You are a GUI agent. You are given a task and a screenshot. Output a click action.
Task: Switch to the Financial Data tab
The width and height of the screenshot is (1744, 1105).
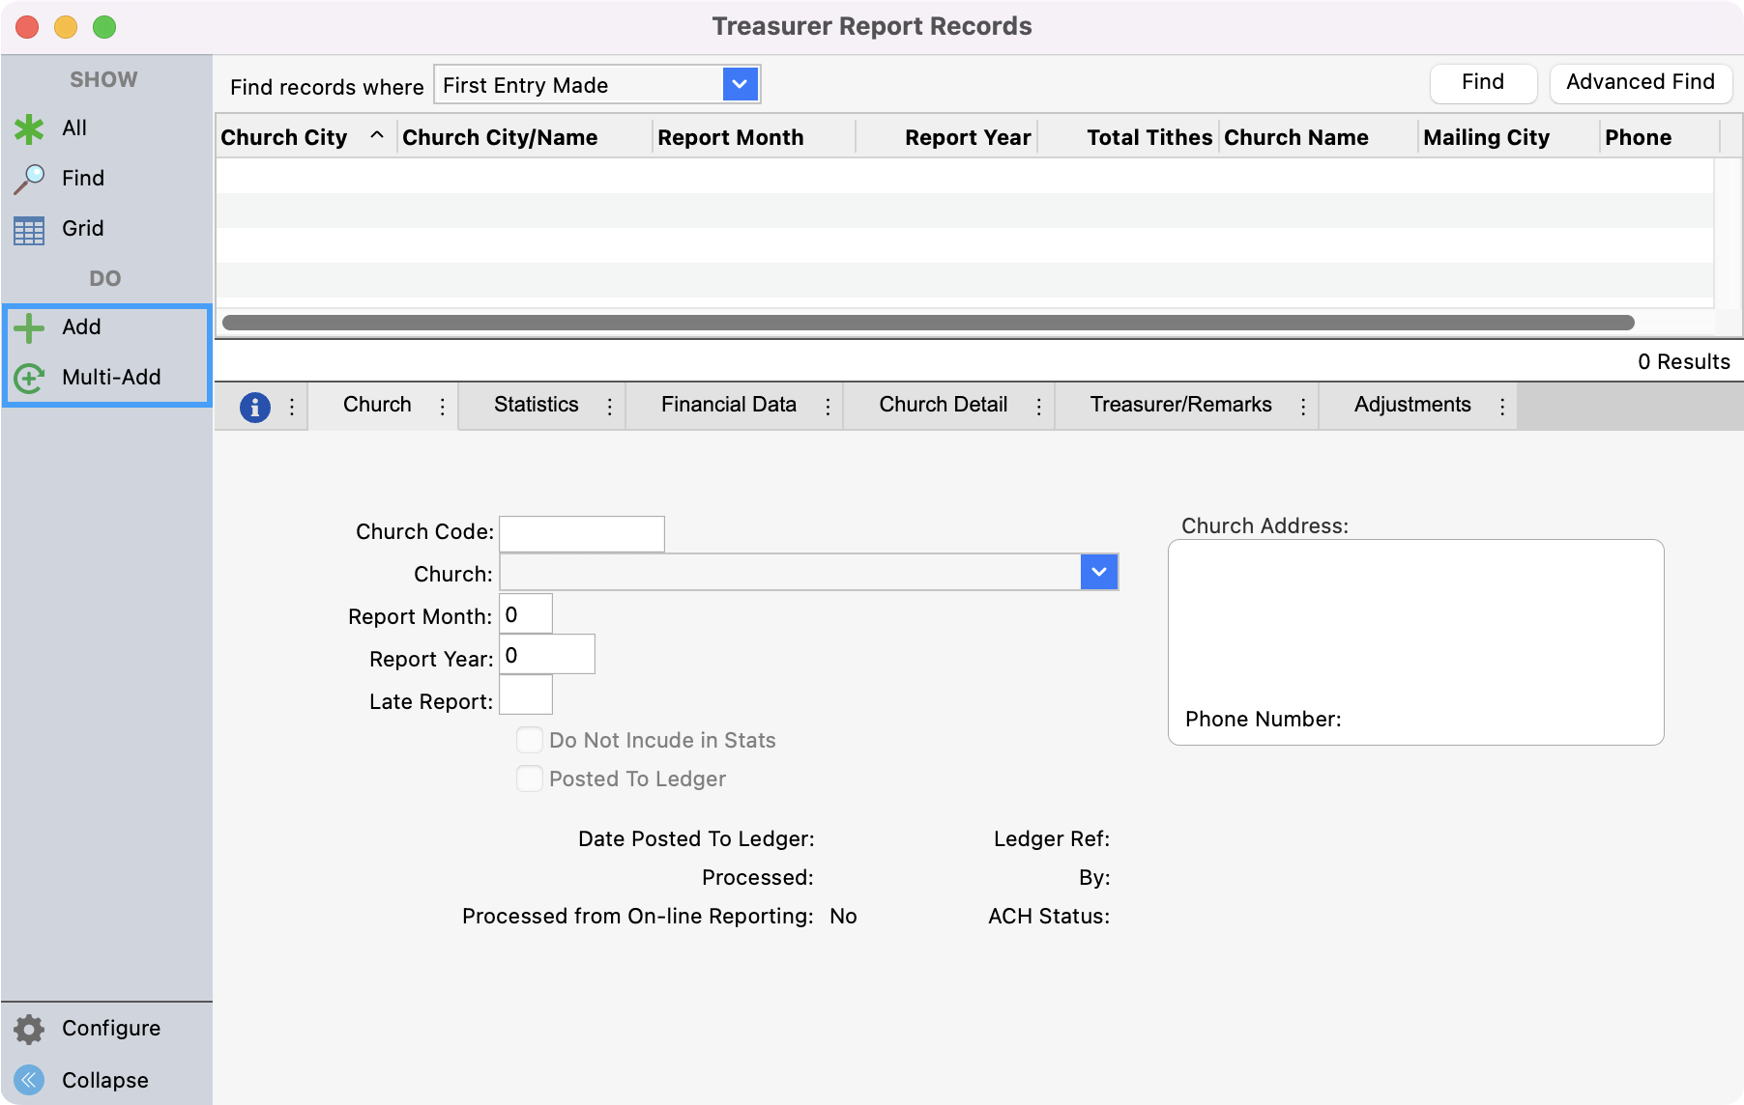click(728, 405)
